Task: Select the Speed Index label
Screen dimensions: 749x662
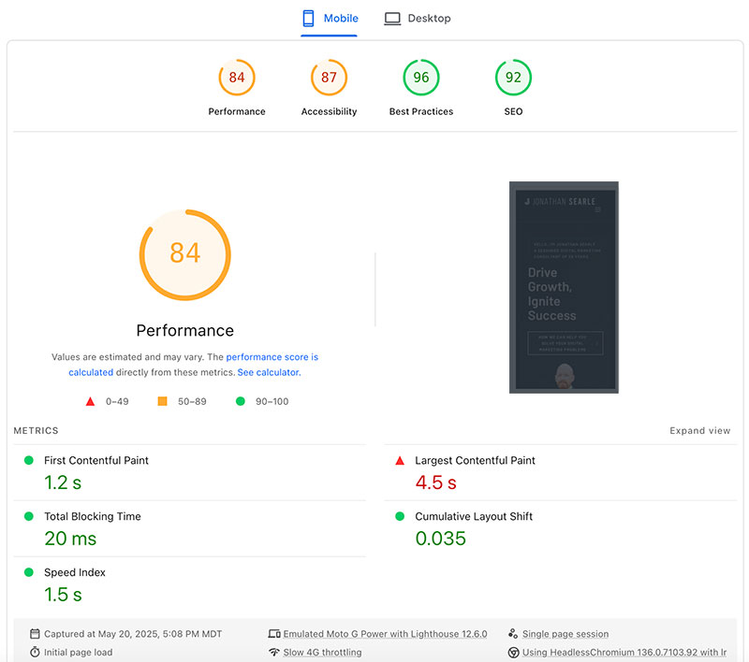Action: pyautogui.click(x=75, y=572)
